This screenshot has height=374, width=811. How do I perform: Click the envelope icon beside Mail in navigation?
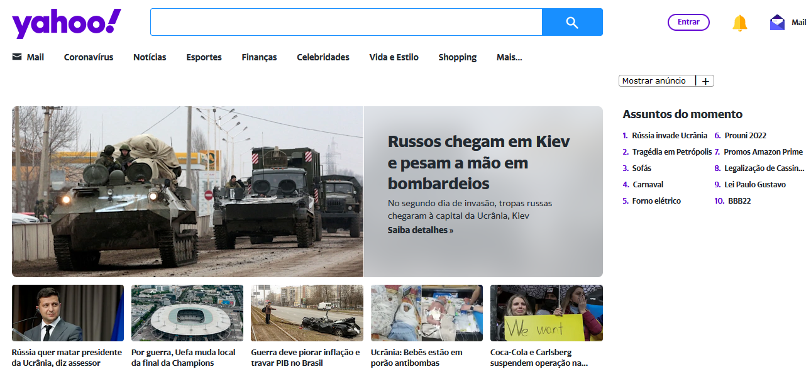[x=15, y=57]
